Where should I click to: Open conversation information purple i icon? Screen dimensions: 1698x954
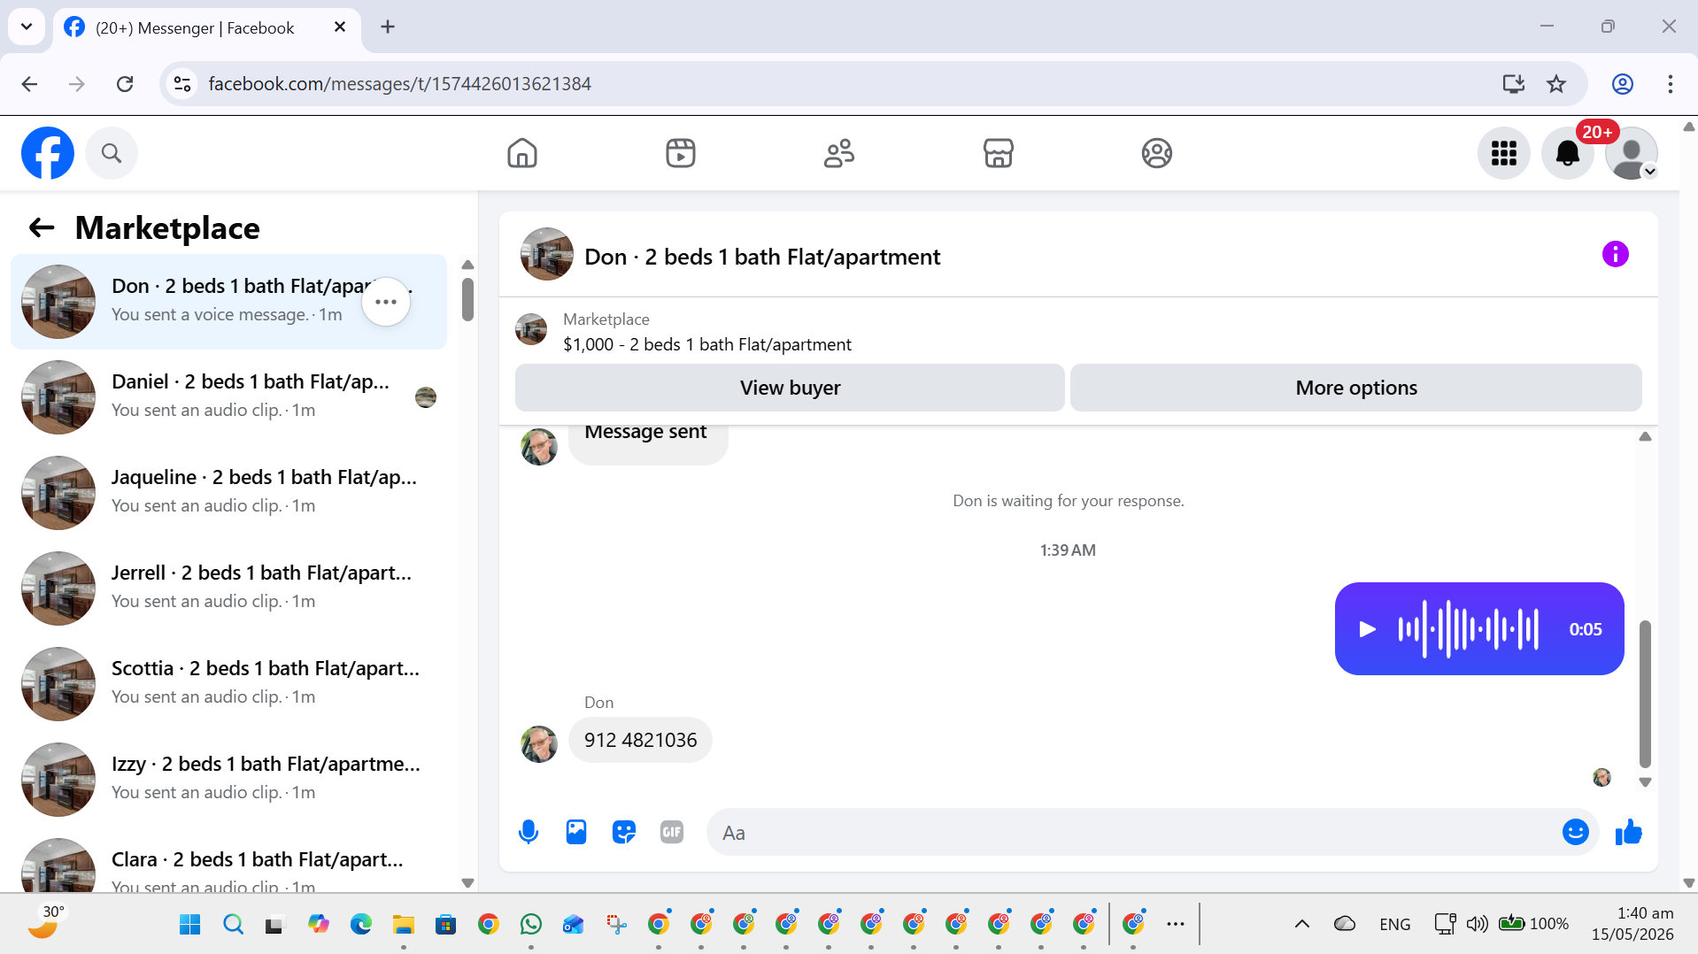[x=1616, y=255]
